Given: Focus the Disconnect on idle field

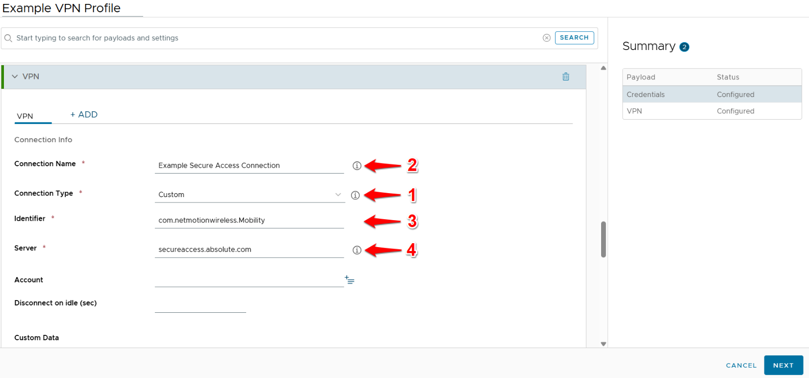Looking at the screenshot, I should [x=201, y=305].
